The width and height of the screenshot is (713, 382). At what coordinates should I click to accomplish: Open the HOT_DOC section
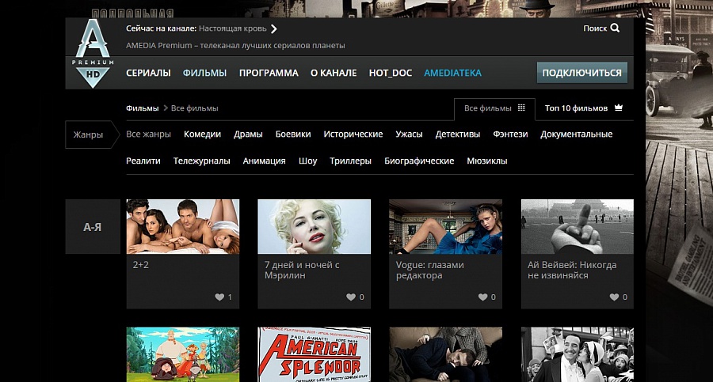tap(390, 73)
